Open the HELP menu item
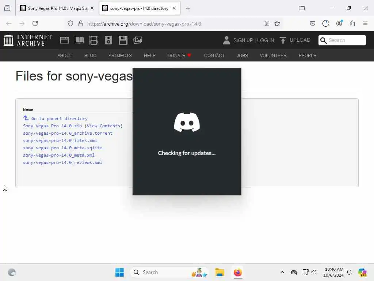Image resolution: width=374 pixels, height=281 pixels. 149,56
